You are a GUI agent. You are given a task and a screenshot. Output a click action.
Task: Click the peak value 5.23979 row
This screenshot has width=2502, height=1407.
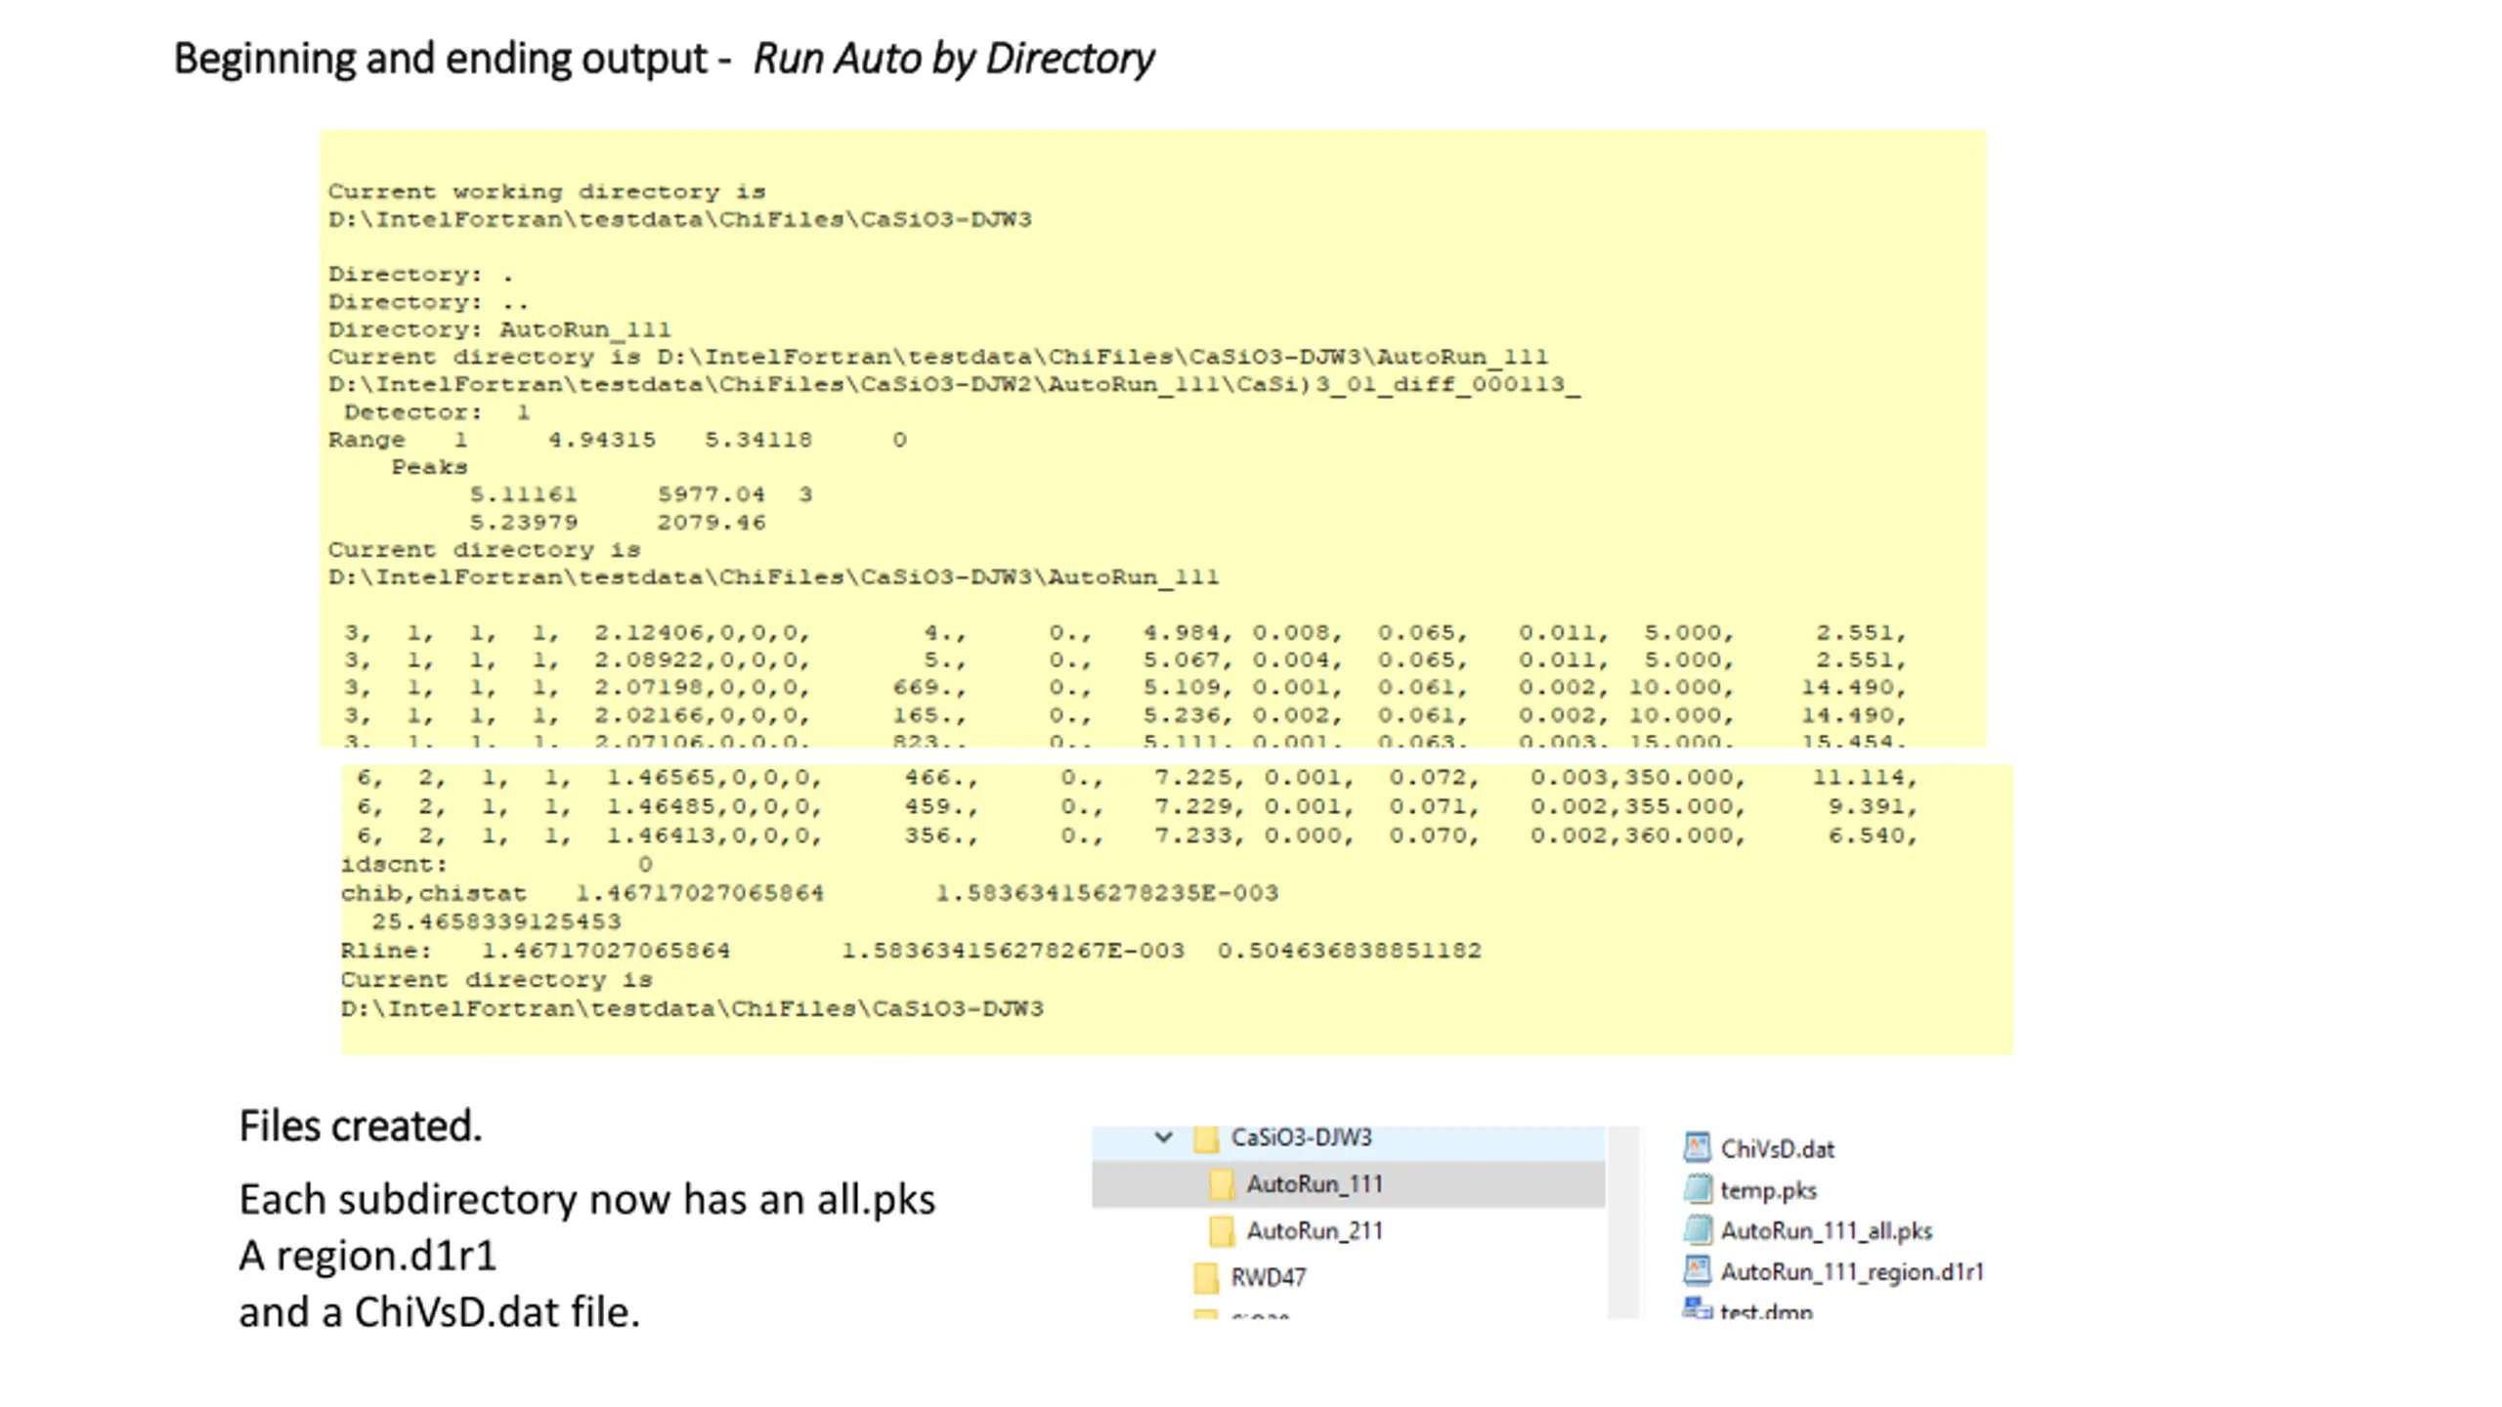618,523
